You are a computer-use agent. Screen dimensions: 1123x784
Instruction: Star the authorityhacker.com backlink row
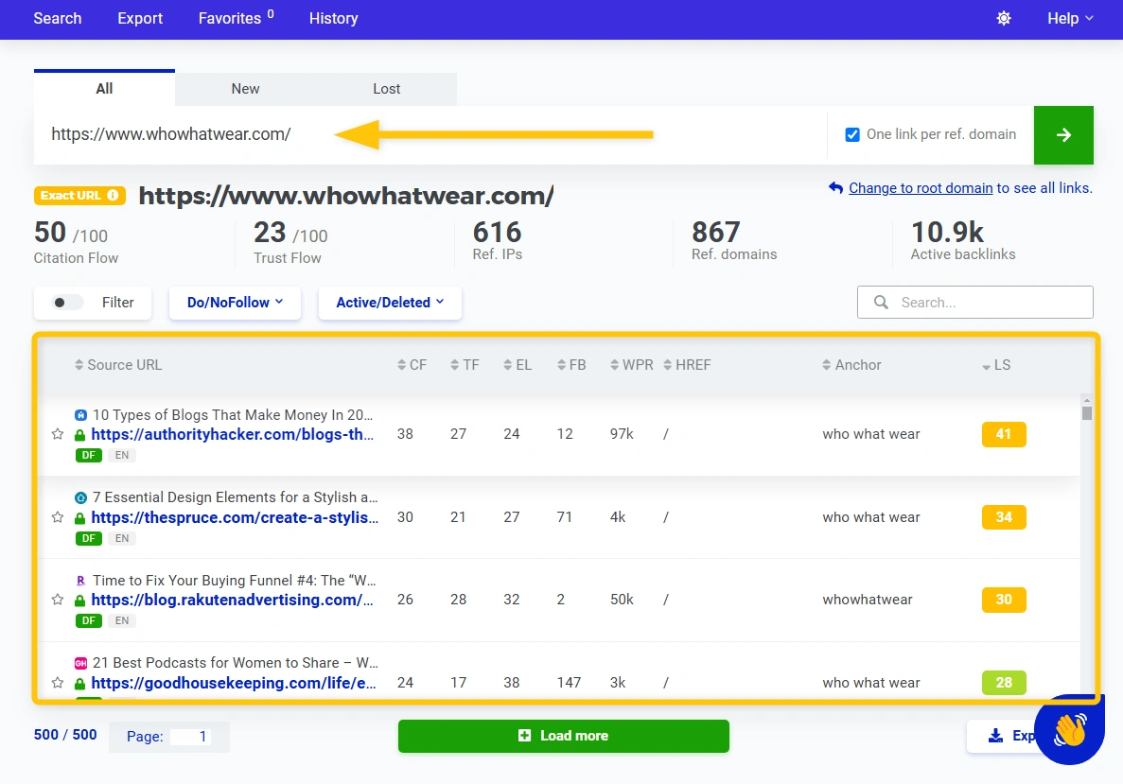point(58,434)
